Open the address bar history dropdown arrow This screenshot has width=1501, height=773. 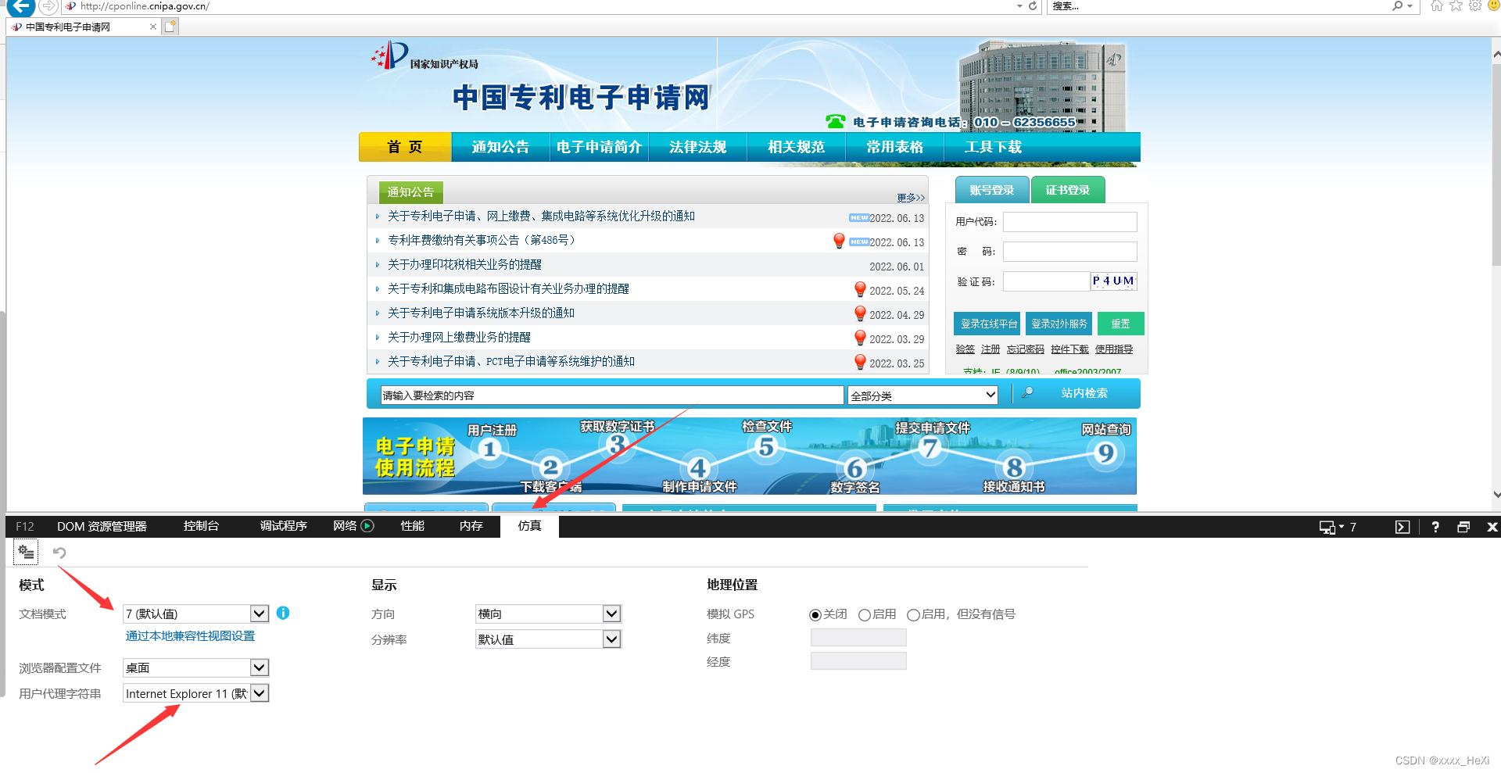1019,6
